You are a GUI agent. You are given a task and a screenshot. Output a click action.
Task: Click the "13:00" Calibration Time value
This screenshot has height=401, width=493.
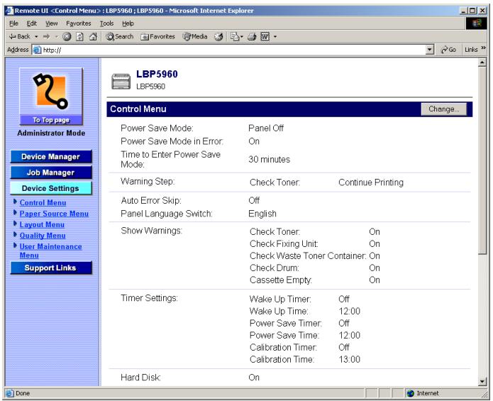(x=349, y=360)
